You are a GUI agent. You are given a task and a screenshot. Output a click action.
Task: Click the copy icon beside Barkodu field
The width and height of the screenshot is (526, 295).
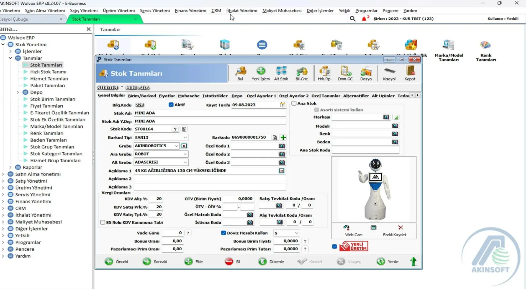coord(275,138)
